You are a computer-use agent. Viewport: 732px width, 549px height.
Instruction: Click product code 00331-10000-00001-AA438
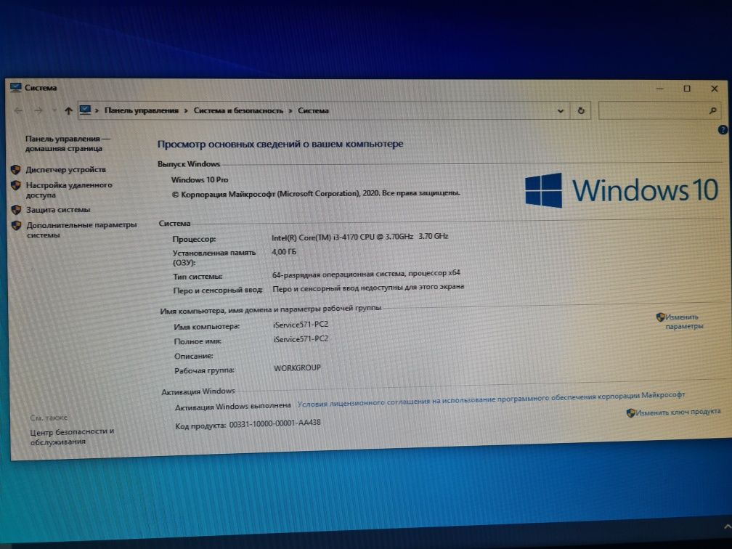pos(275,424)
